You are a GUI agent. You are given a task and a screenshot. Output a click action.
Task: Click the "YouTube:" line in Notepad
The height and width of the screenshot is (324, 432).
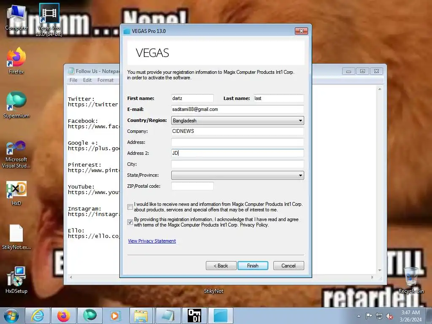(81, 187)
